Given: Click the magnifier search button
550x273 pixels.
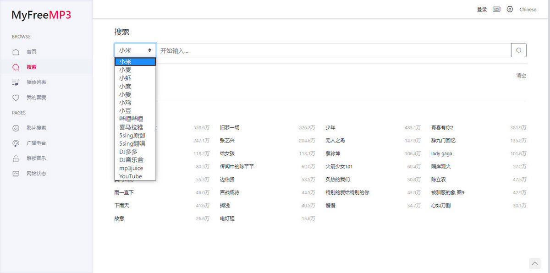Looking at the screenshot, I should click(518, 50).
